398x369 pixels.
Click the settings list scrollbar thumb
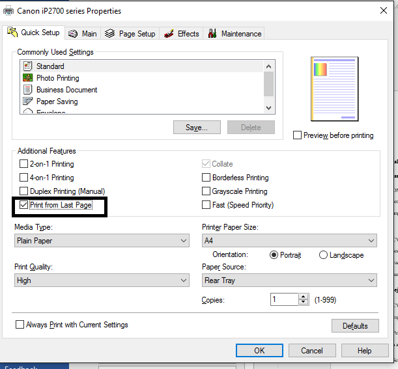click(269, 84)
